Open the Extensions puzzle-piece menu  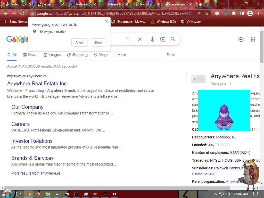tap(233, 13)
